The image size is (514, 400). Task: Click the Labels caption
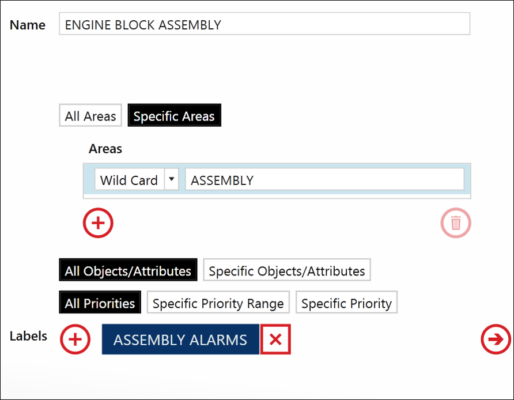[x=28, y=337]
